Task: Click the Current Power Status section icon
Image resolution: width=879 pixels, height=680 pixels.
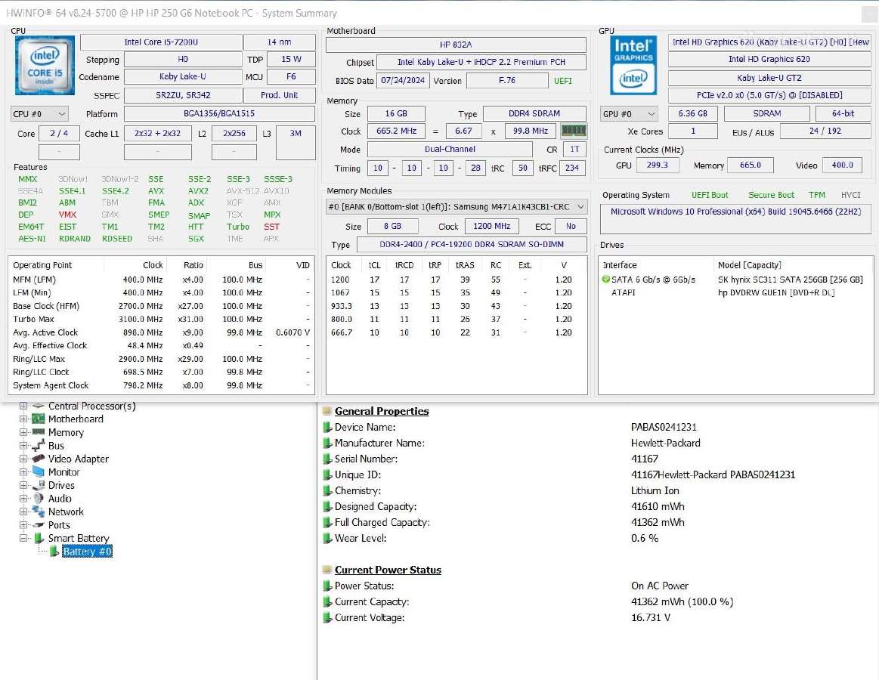Action: [x=327, y=570]
